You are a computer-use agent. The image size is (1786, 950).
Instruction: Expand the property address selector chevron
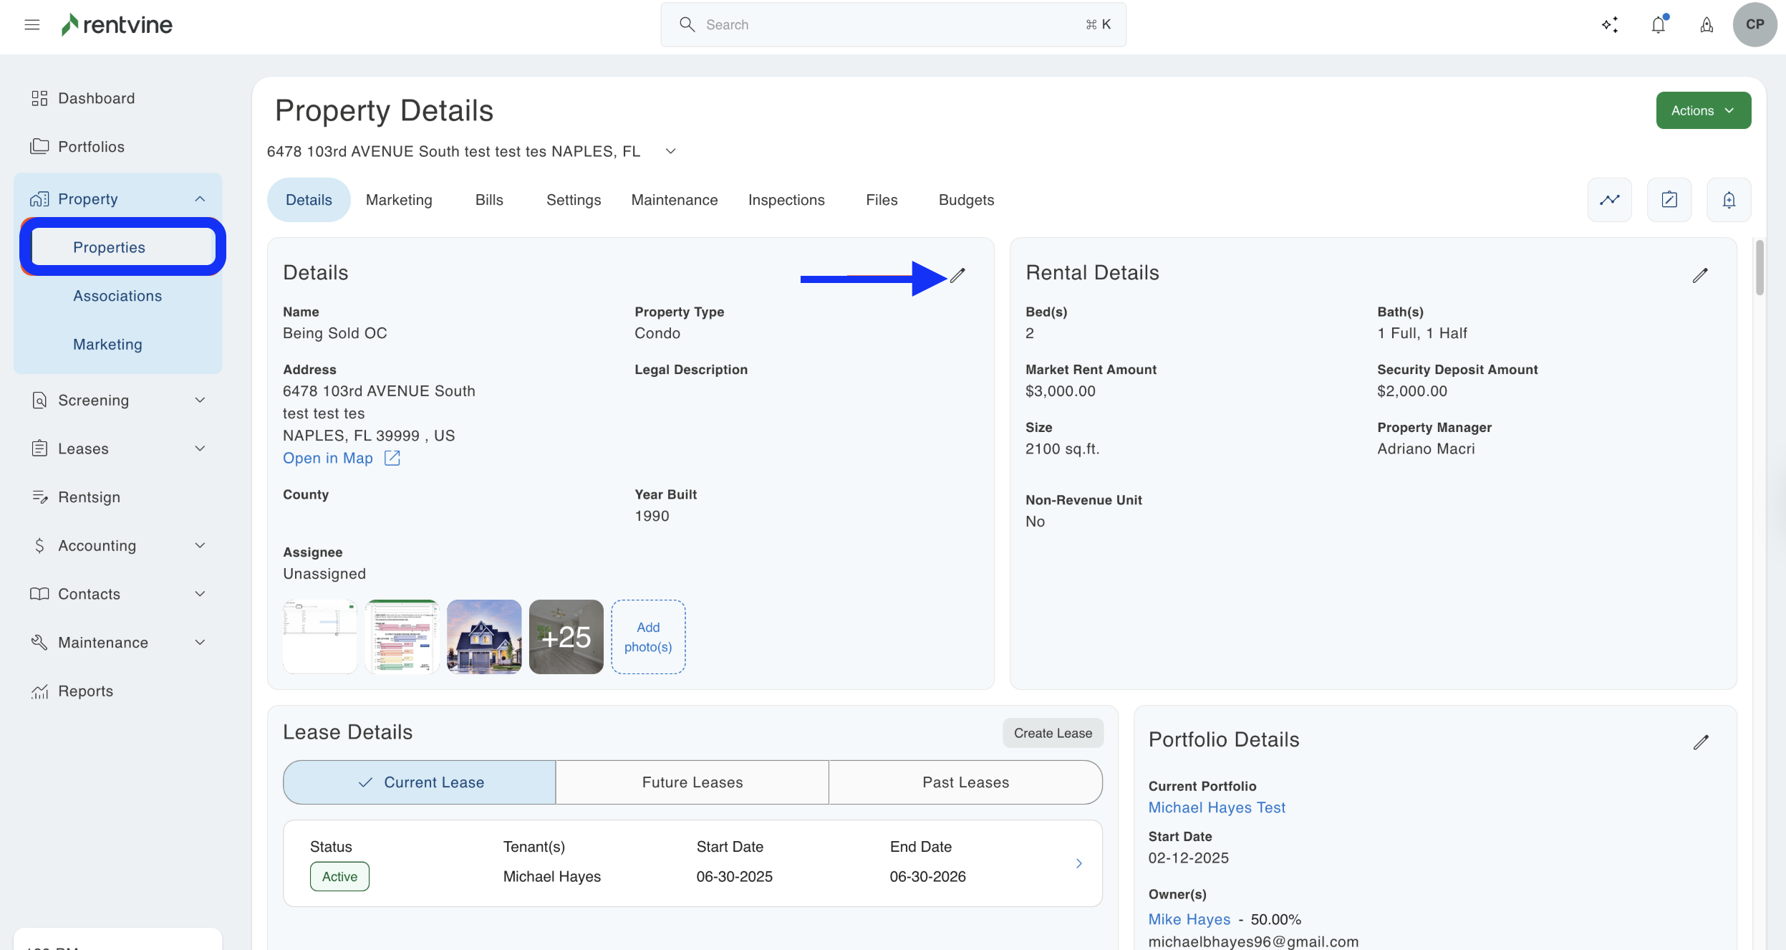click(x=670, y=151)
